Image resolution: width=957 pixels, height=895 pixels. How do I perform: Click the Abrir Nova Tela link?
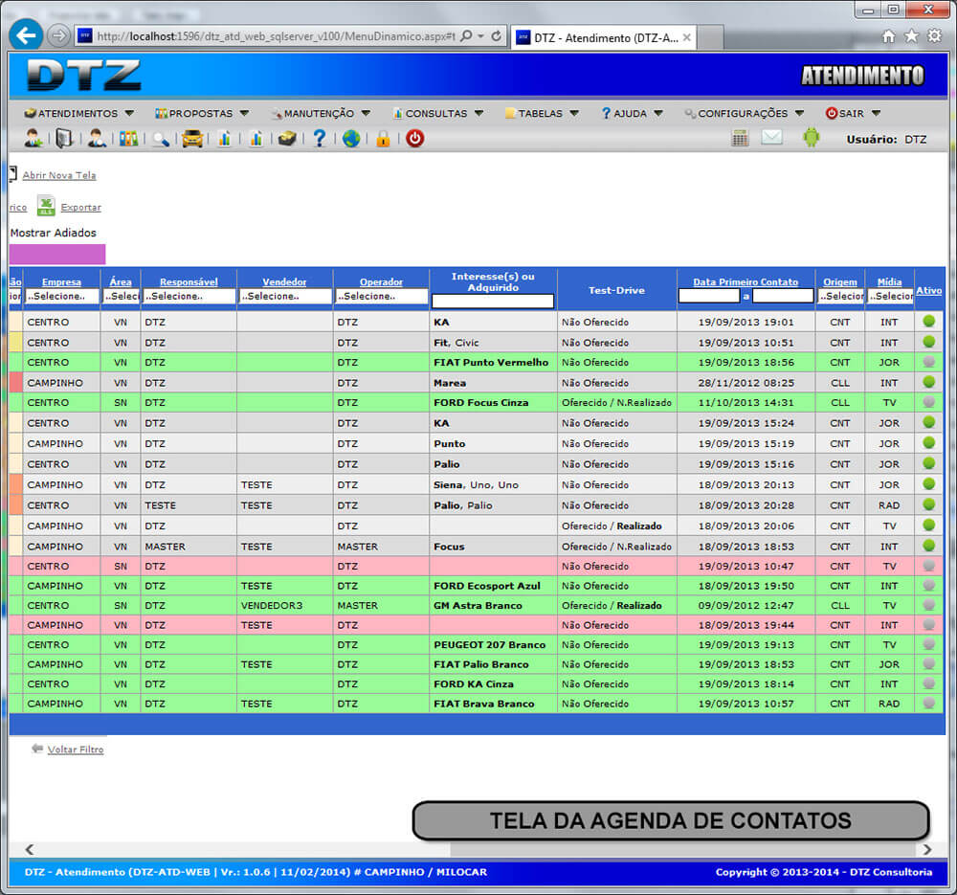[59, 175]
